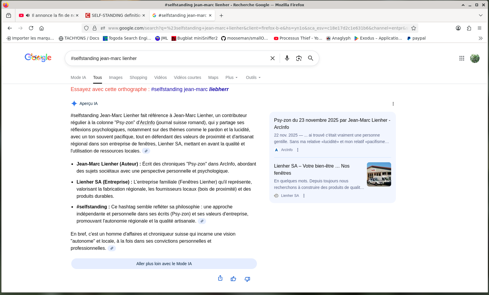Show all tabs list chevron
This screenshot has width=489, height=295.
click(x=480, y=15)
